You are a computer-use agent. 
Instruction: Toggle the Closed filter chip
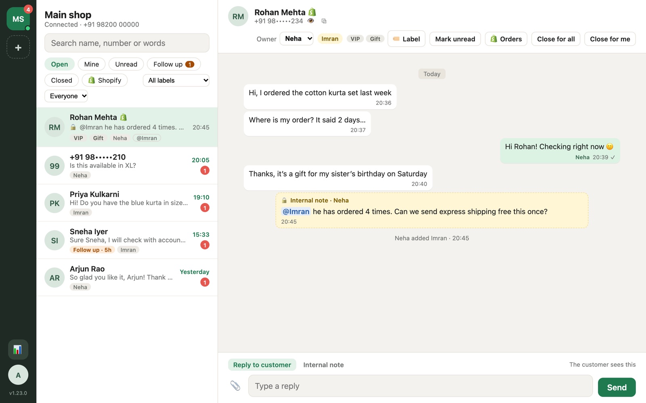(61, 80)
